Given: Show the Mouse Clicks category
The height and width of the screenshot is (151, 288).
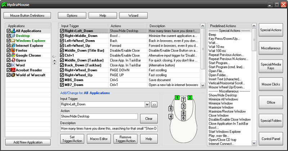Looking at the screenshot, I should coord(271,84).
